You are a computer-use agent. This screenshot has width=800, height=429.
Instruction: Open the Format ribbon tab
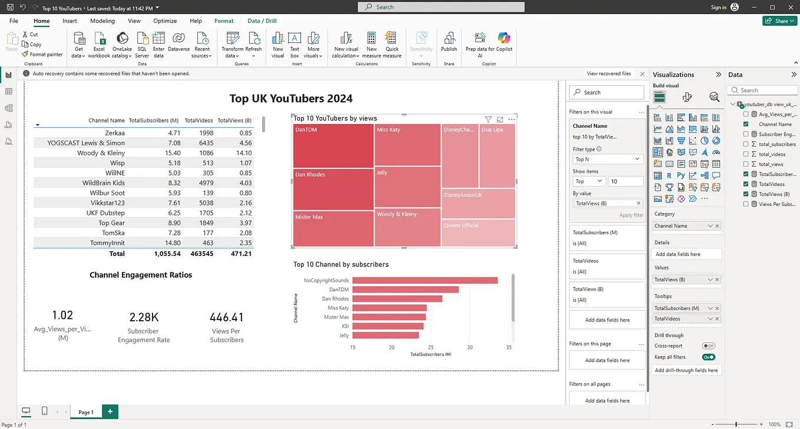[x=224, y=21]
